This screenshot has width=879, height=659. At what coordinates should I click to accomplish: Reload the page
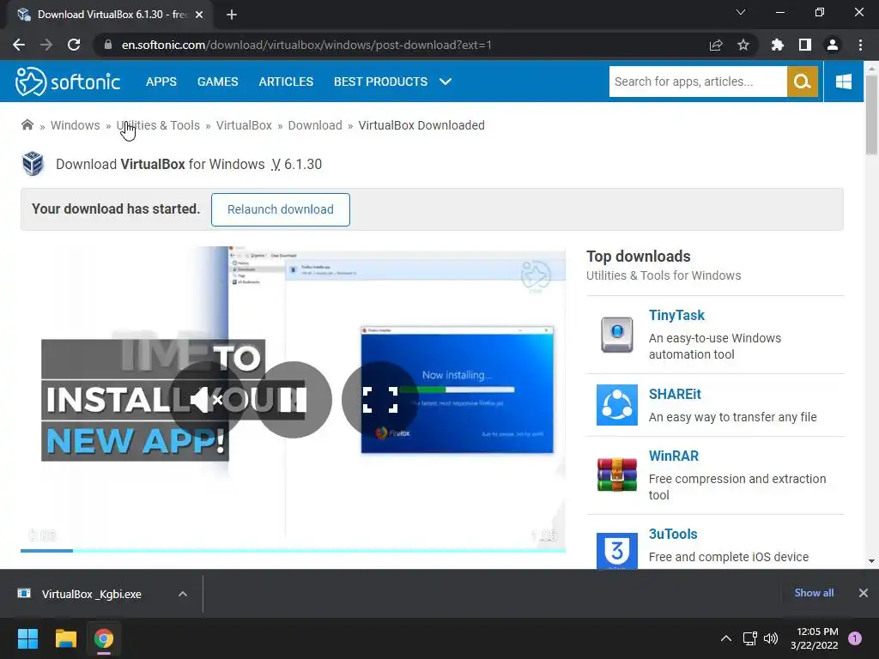coord(74,45)
